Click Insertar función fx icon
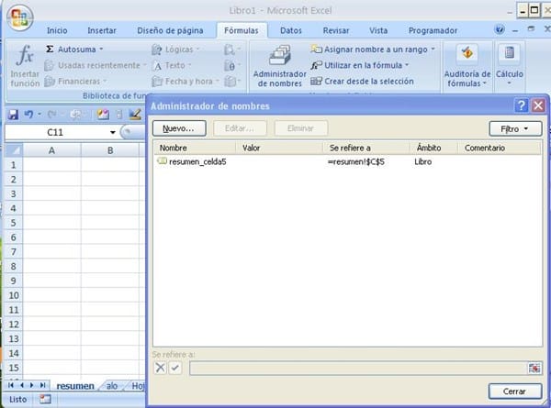Viewport: 551px width, 408px height. coord(25,56)
